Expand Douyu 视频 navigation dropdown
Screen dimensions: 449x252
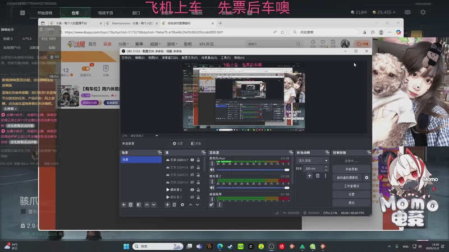(x=155, y=44)
